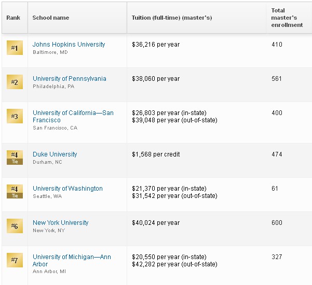This screenshot has height=285, width=312.
Task: Open the New York University link
Action: pyautogui.click(x=61, y=223)
